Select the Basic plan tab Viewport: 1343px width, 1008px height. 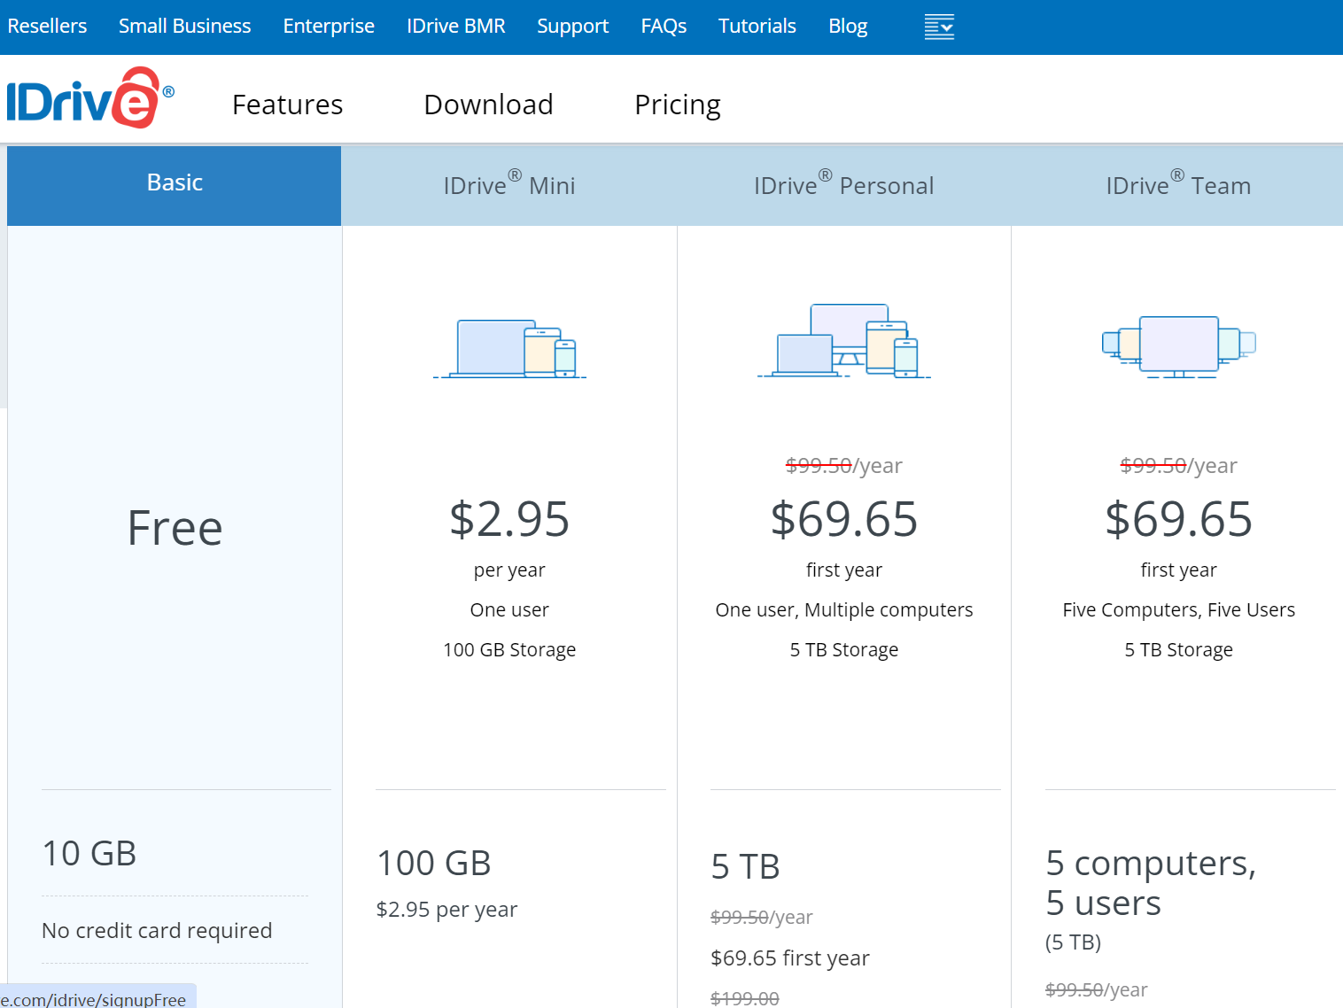tap(175, 185)
